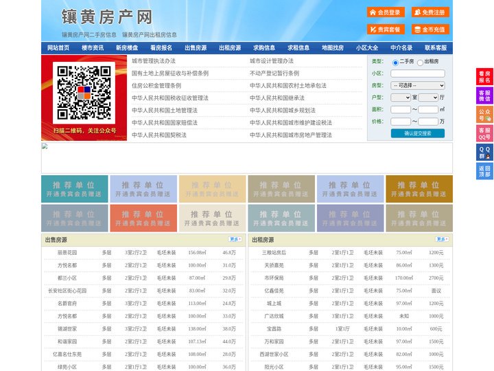Click the minimum 价格 input field

(401, 122)
